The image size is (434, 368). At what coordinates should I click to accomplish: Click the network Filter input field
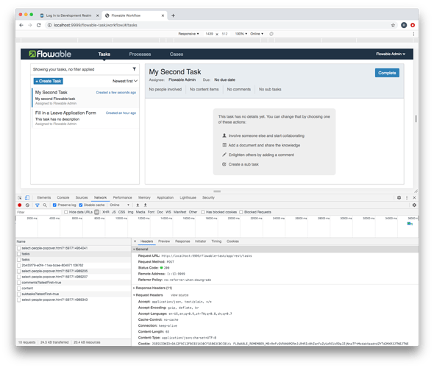click(x=38, y=212)
